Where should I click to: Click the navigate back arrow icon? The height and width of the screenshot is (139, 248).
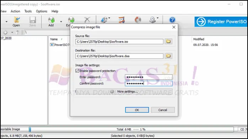(5, 33)
